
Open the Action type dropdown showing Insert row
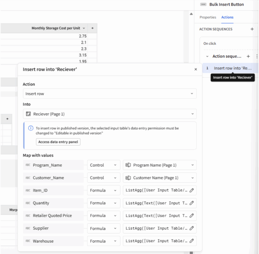click(x=110, y=94)
